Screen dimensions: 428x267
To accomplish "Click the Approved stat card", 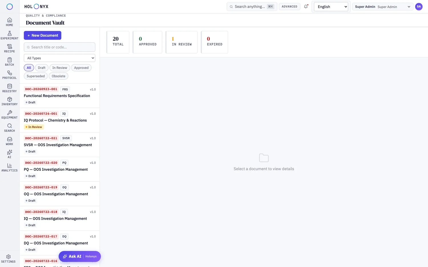I will point(148,42).
